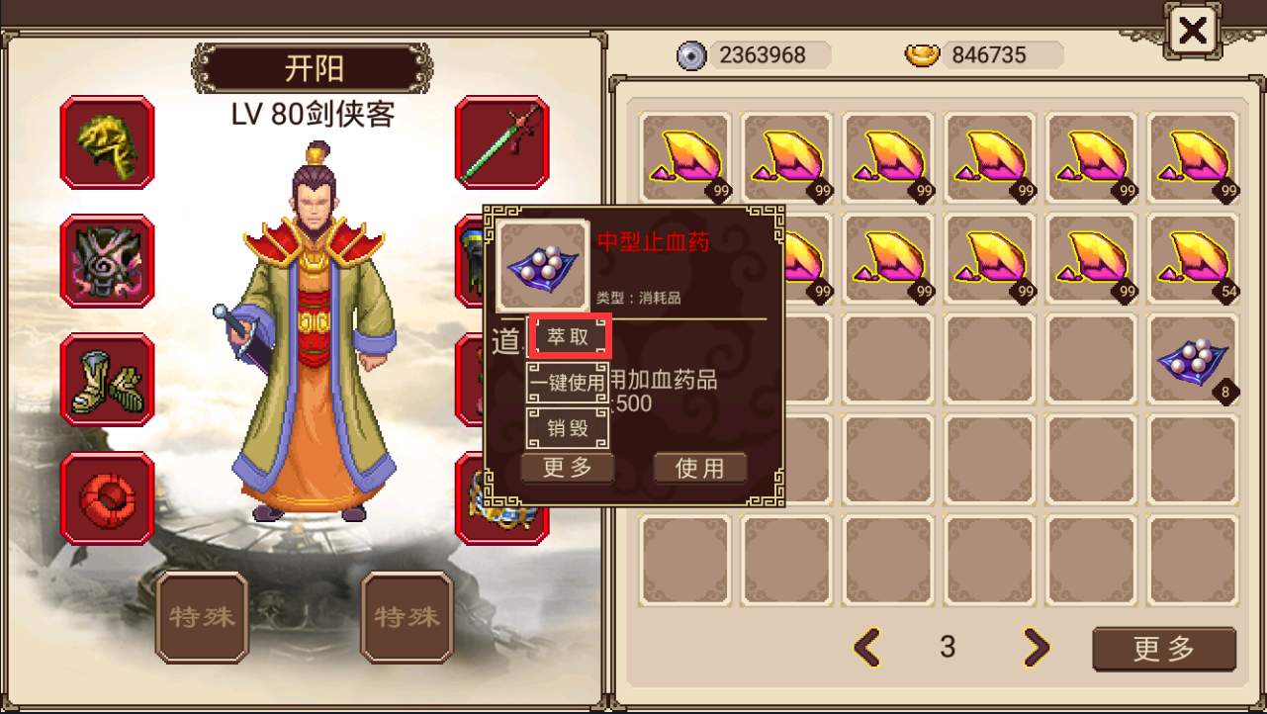Click the 使用 button in the tooltip
Screen dimensions: 1267x714
tap(700, 468)
